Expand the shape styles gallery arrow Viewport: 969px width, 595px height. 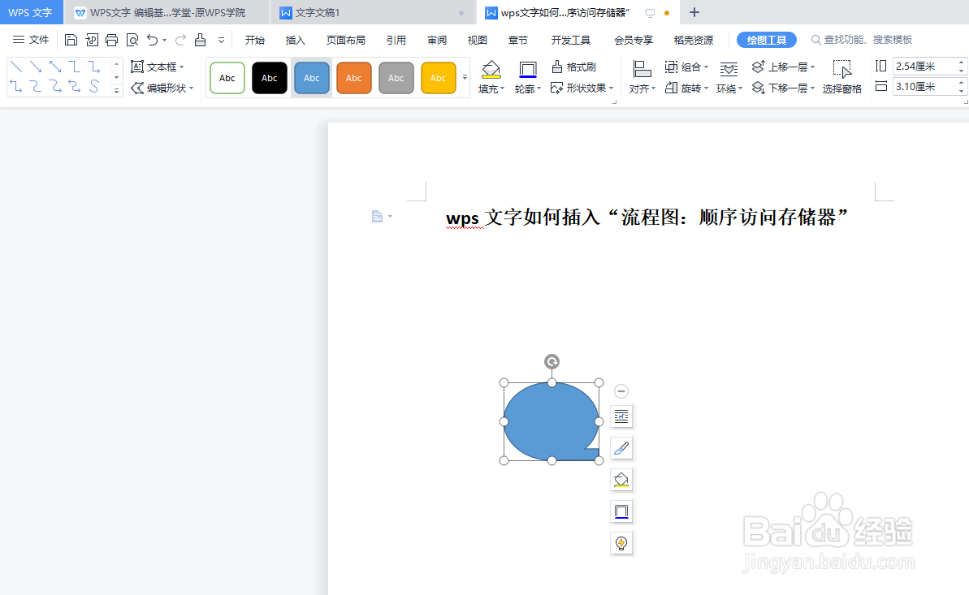click(x=465, y=77)
